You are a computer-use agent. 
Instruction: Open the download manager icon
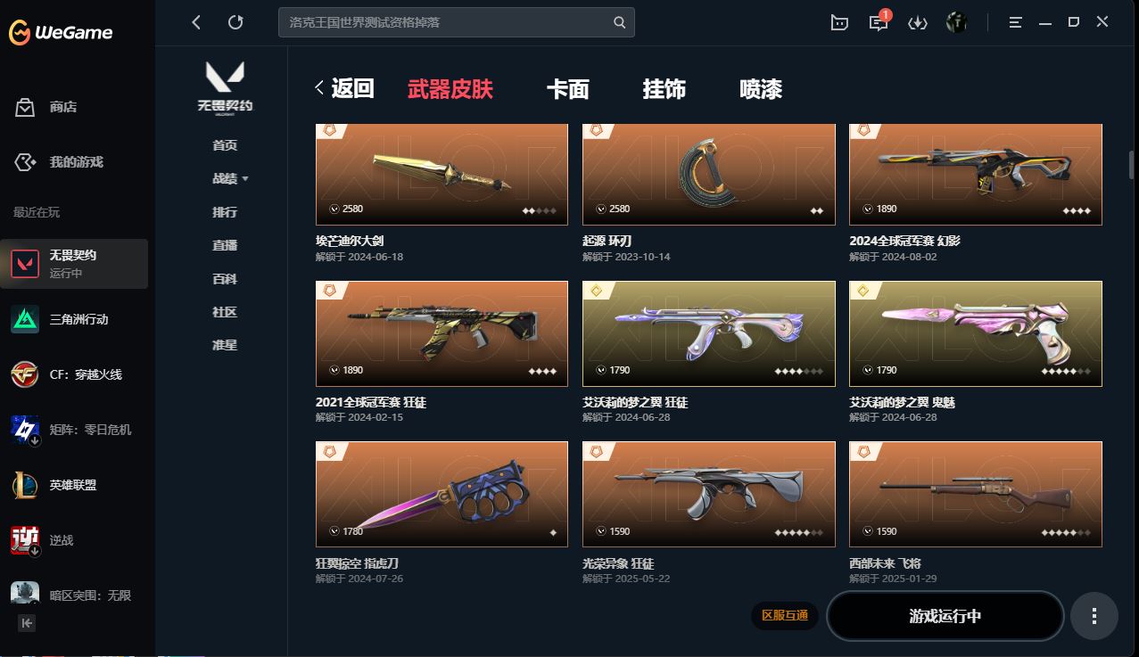coord(918,23)
